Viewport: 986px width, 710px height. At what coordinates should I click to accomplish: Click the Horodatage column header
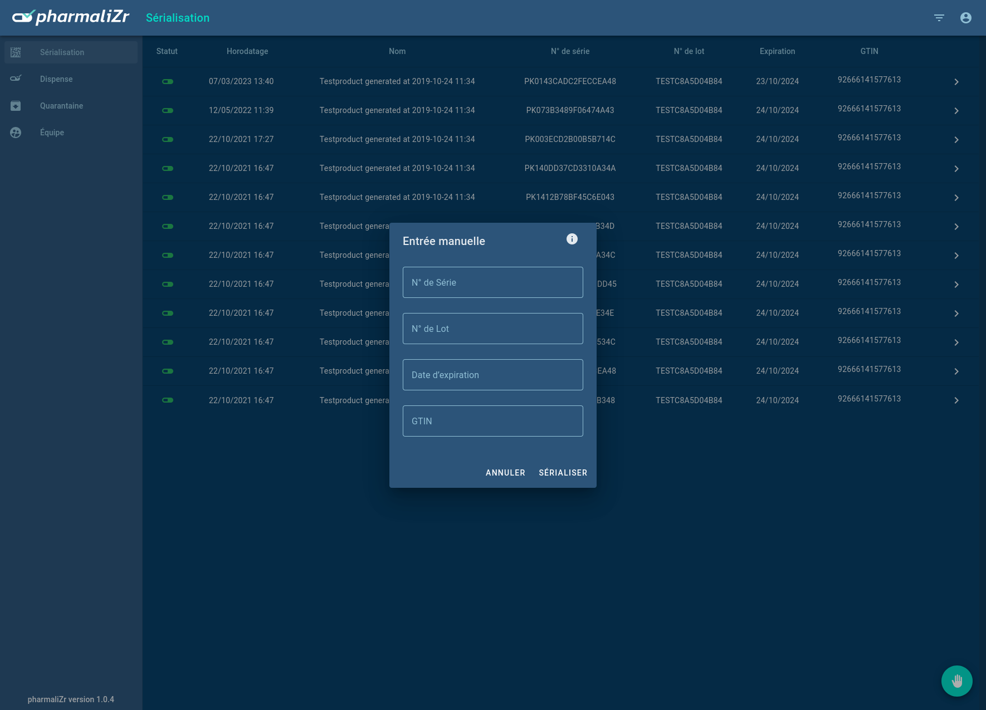247,51
